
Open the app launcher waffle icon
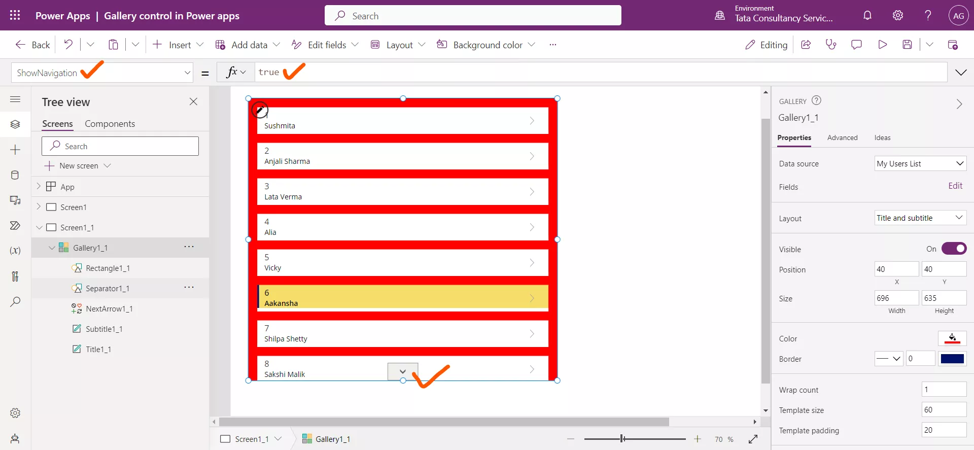coord(15,15)
